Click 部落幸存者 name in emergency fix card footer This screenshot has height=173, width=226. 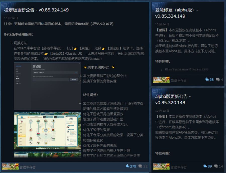(x=179, y=80)
